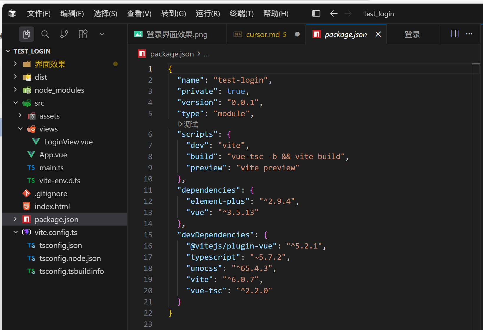Screen dimensions: 483x330
Task: Open main.ts file
Action: pos(52,168)
